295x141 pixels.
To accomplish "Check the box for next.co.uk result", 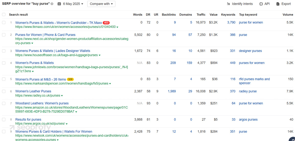I will [x=4, y=35].
